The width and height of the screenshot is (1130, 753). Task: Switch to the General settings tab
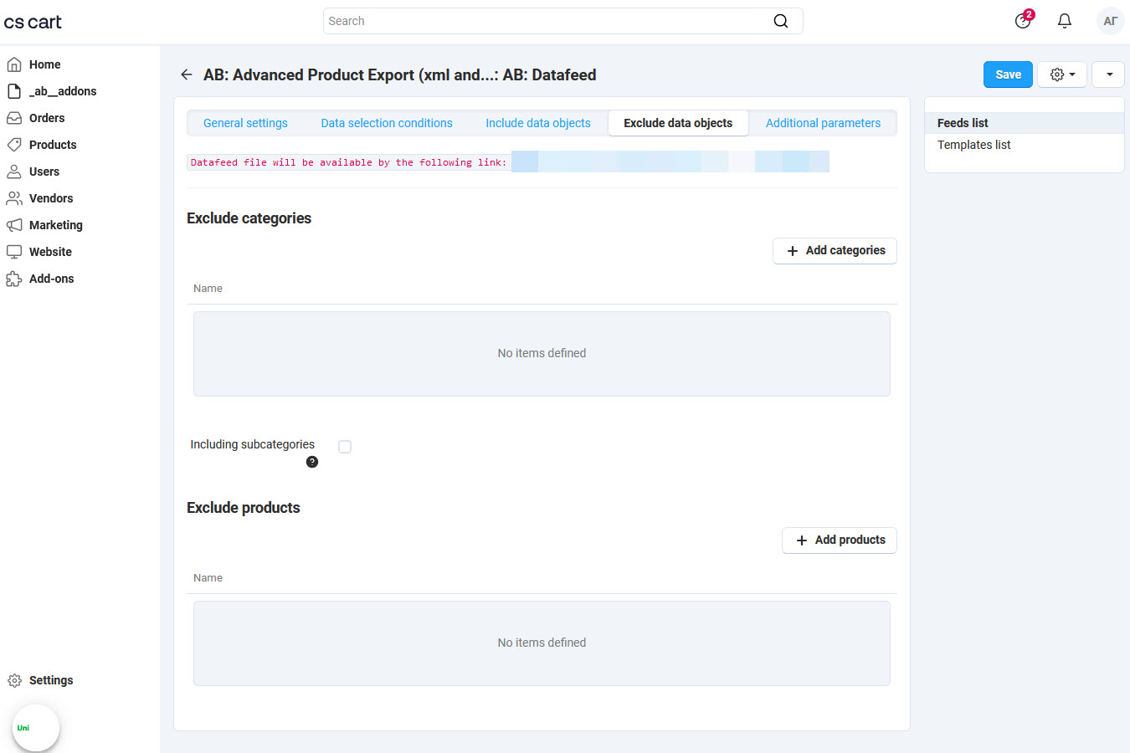click(245, 123)
